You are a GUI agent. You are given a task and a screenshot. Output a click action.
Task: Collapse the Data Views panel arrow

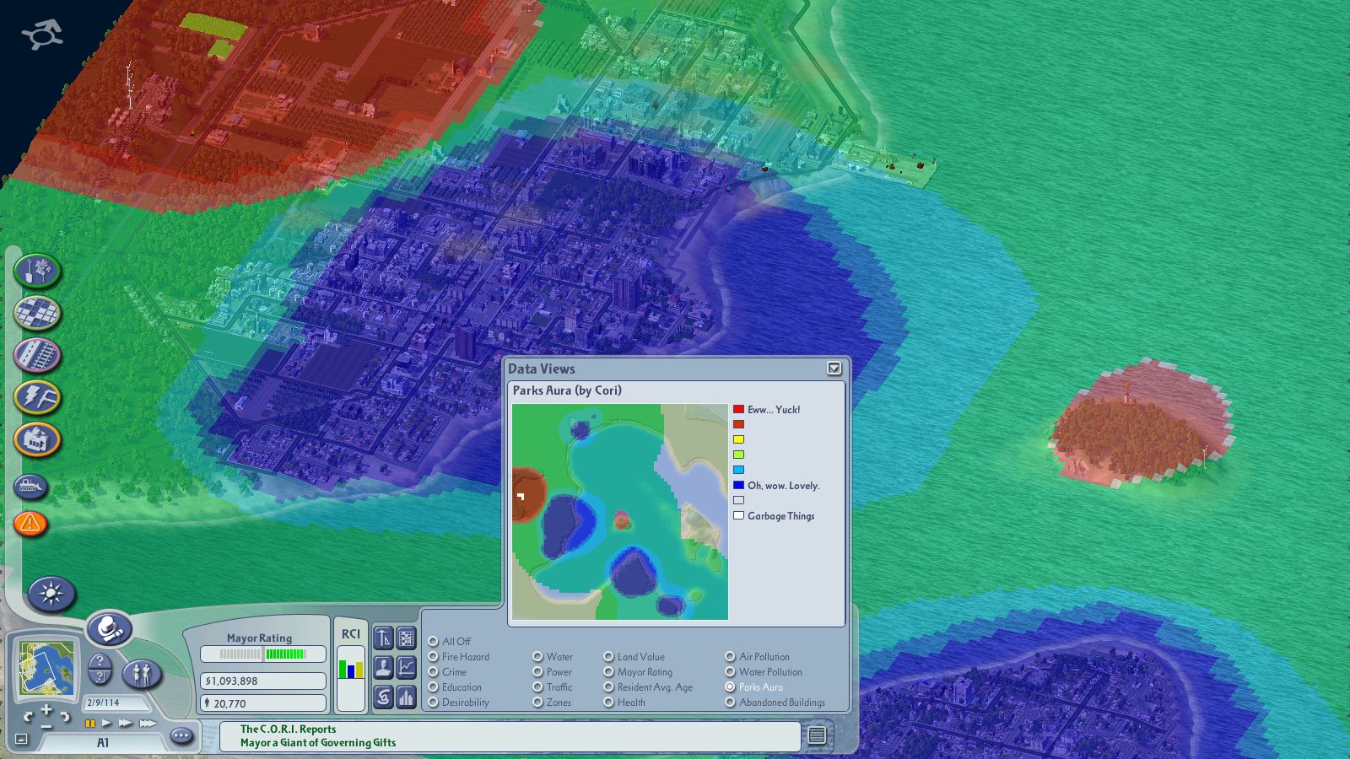(834, 369)
